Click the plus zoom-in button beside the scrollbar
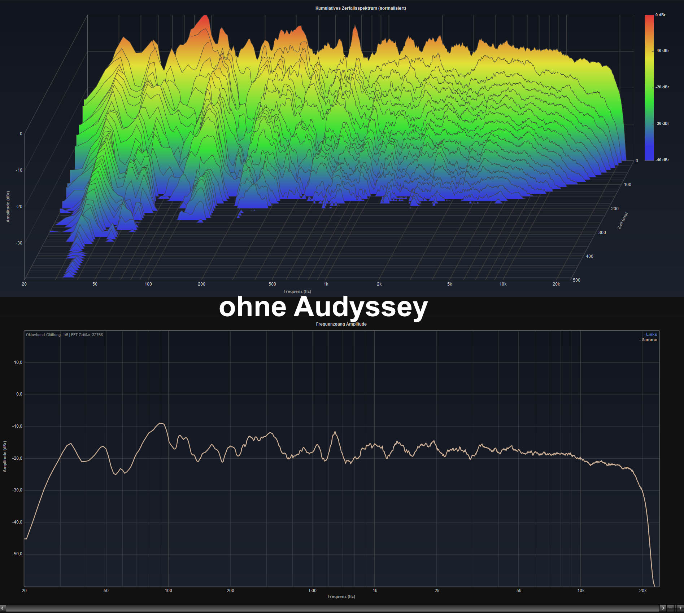This screenshot has width=684, height=613. [680, 608]
